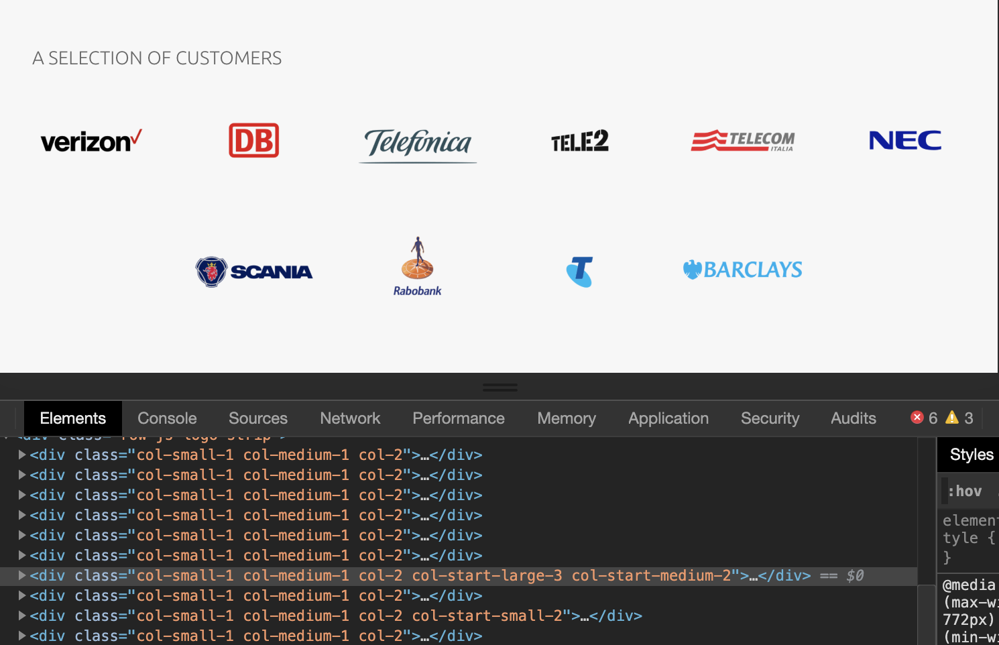Click the Telecom Italia logo
Screen dimensions: 999x645
742,141
